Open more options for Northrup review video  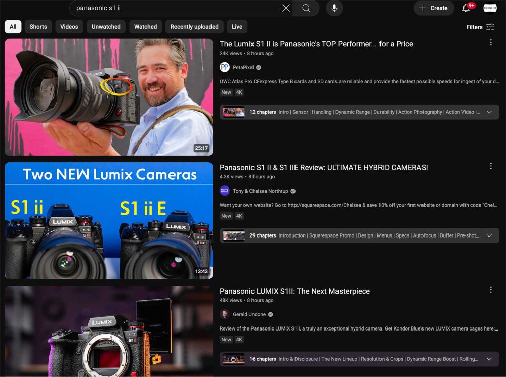click(490, 166)
